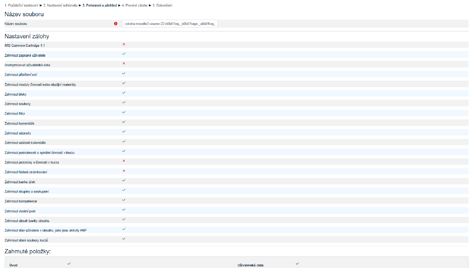Click the Název souboru field label
Viewport: 473px width, 268px height.
point(16,24)
